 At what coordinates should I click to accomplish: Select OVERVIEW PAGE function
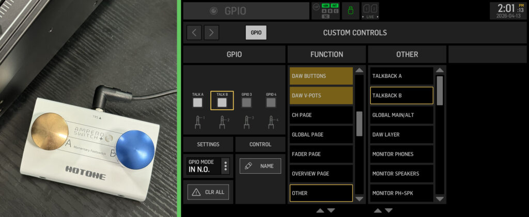pos(321,174)
